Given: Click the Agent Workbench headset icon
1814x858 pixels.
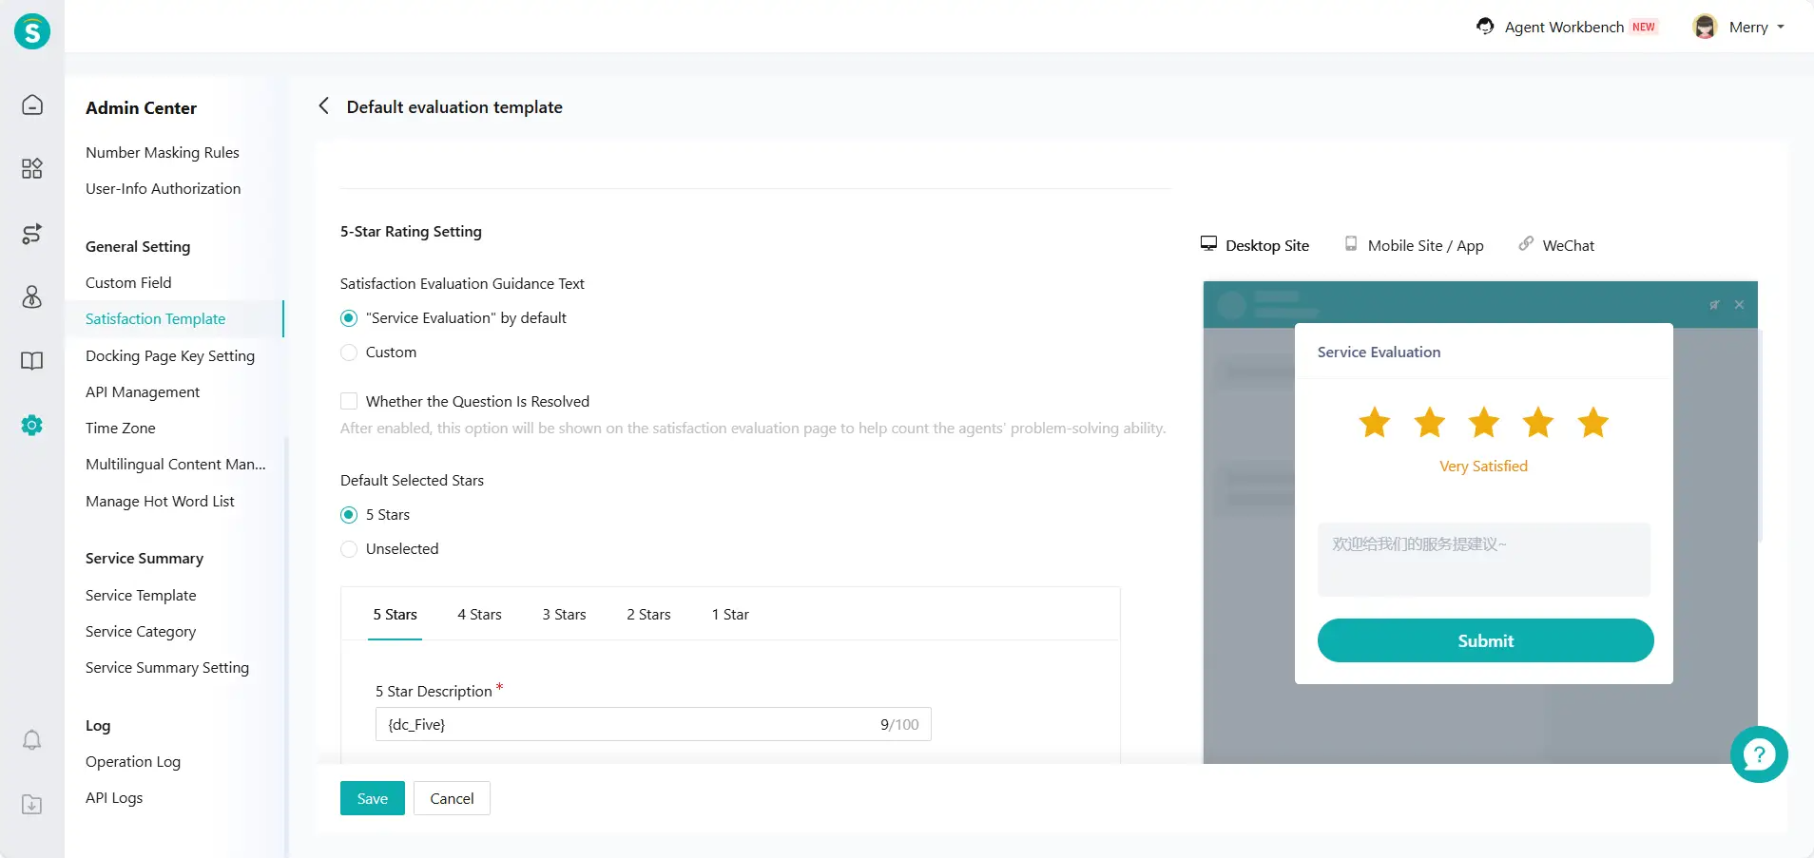Looking at the screenshot, I should click(1485, 27).
